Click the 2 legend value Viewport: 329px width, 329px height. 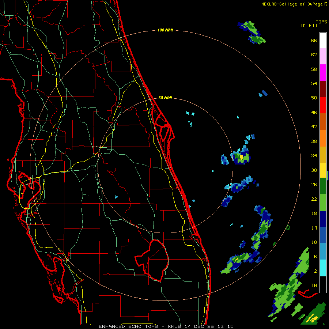coord(315,271)
